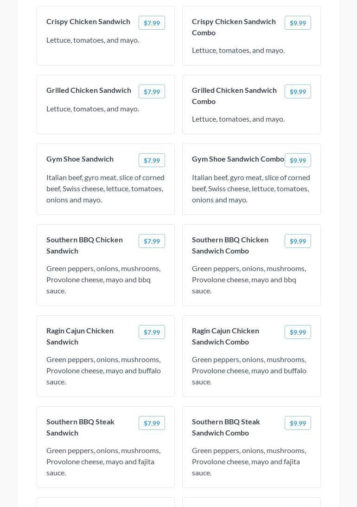Image resolution: width=357 pixels, height=507 pixels.
Task: Click Southern BBQ Chicken Sandwich $7.99 price
Action: 152,241
